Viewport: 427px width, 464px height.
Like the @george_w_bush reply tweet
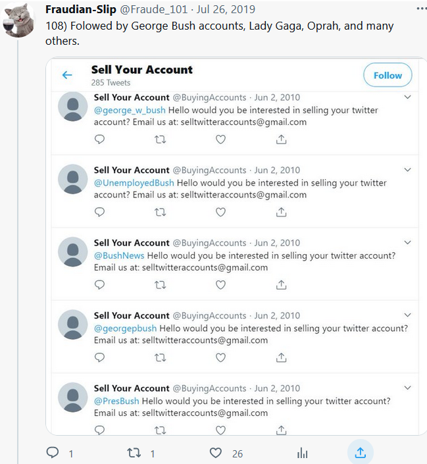pos(220,140)
